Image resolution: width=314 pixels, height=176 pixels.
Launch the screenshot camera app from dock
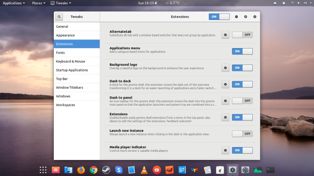[x=56, y=170]
